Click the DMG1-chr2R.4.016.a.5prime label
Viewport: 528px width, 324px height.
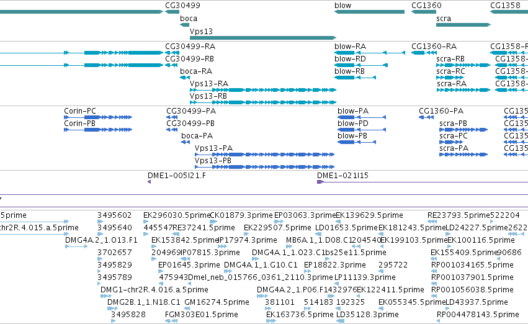coord(154,290)
